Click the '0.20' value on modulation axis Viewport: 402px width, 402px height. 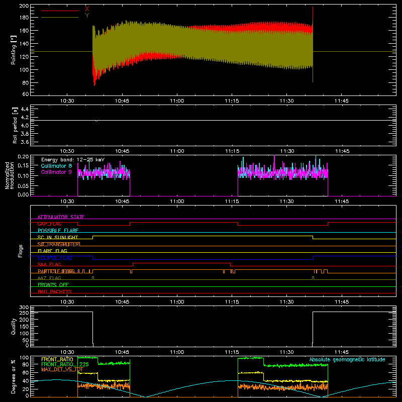23,157
